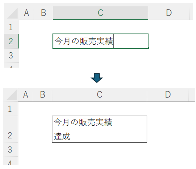Select the non-highlighted column C header in the lower sheet

(100, 95)
